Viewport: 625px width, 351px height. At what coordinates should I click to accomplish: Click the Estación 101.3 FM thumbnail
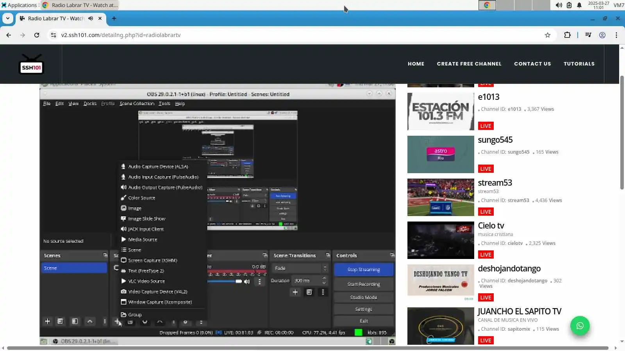pyautogui.click(x=441, y=112)
